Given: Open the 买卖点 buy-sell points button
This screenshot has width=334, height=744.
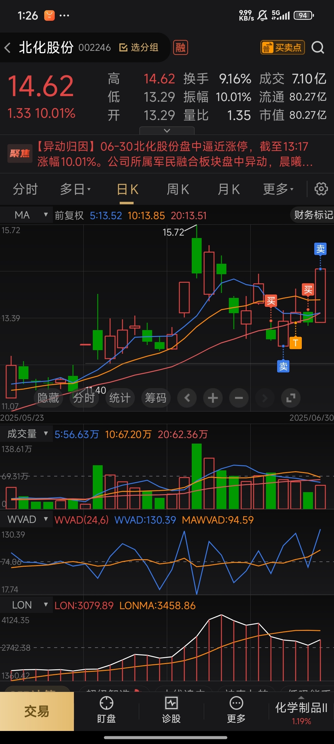Looking at the screenshot, I should click(282, 48).
